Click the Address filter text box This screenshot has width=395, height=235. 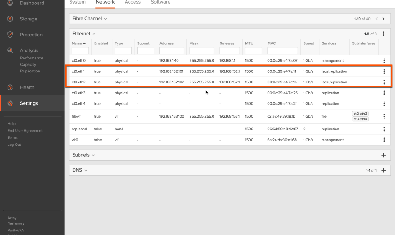click(x=171, y=51)
